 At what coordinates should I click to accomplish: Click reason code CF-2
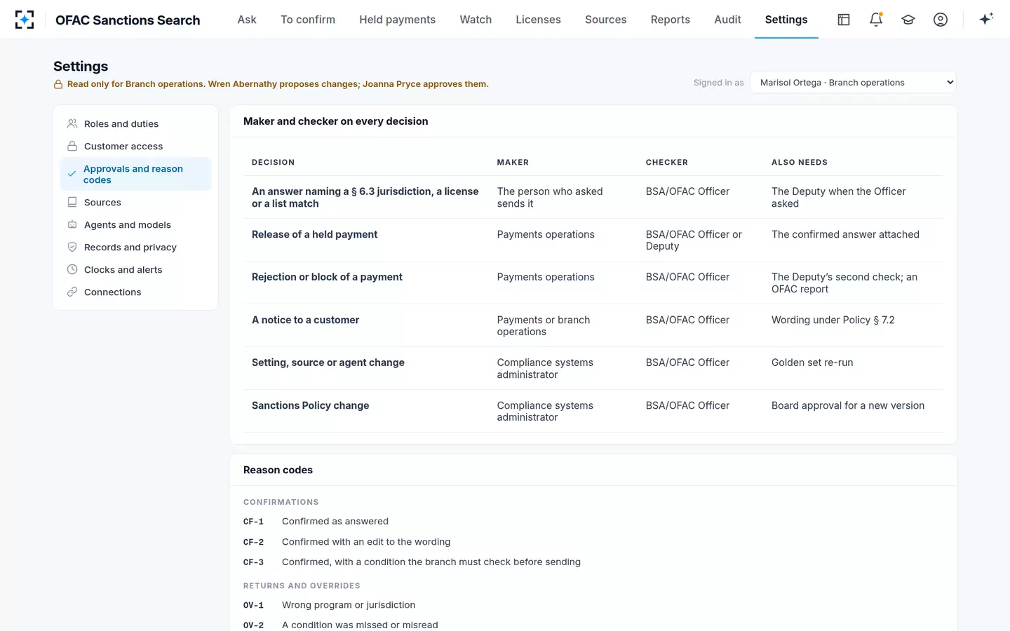coord(253,542)
